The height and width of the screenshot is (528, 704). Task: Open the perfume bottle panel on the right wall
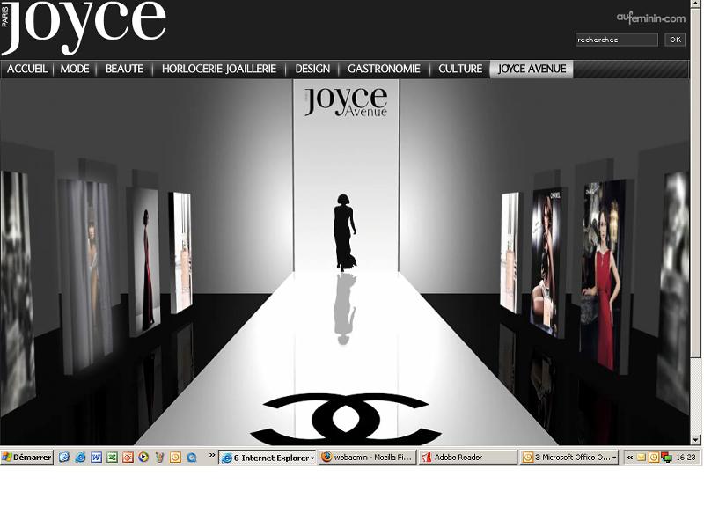coord(510,253)
